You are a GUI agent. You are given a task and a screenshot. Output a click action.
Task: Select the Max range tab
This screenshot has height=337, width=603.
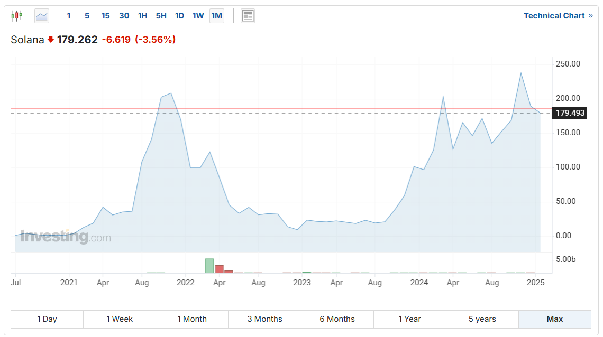pyautogui.click(x=555, y=319)
